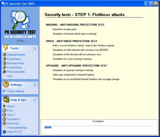
Task: Click the Email tests server icon
Action: pyautogui.click(x=4, y=59)
